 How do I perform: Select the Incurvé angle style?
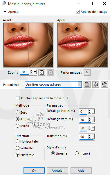pos(77,153)
